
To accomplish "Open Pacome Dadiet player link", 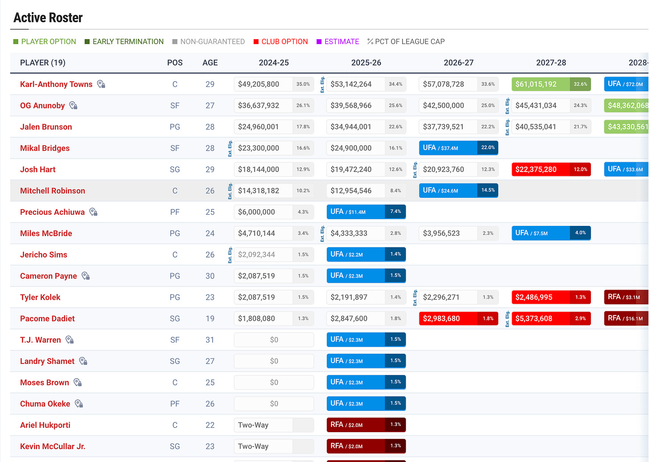I will point(47,319).
